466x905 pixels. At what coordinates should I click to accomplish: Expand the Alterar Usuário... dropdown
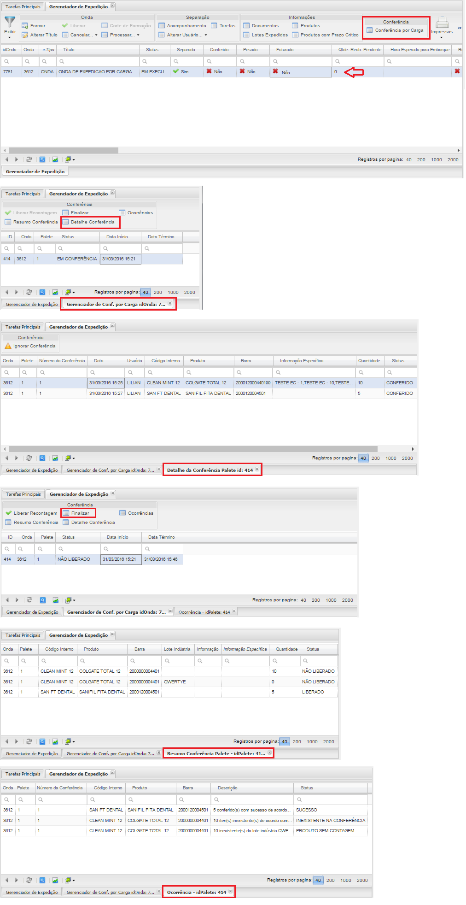pyautogui.click(x=183, y=35)
